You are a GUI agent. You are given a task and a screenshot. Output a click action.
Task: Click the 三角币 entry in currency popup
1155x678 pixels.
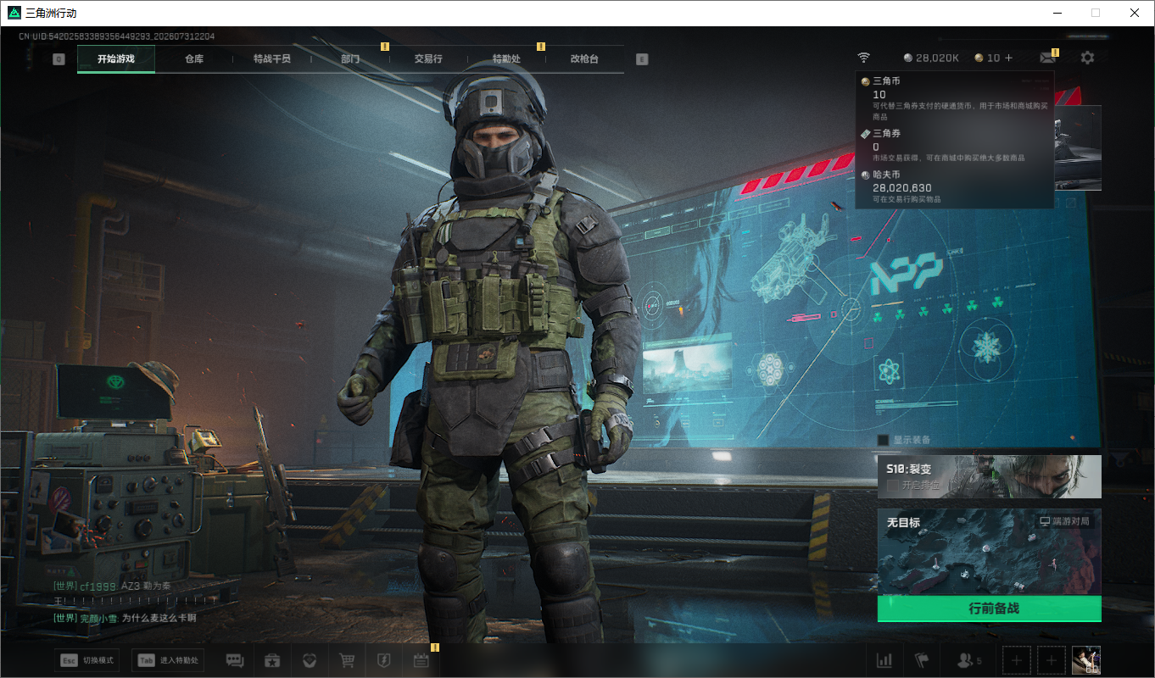point(955,98)
